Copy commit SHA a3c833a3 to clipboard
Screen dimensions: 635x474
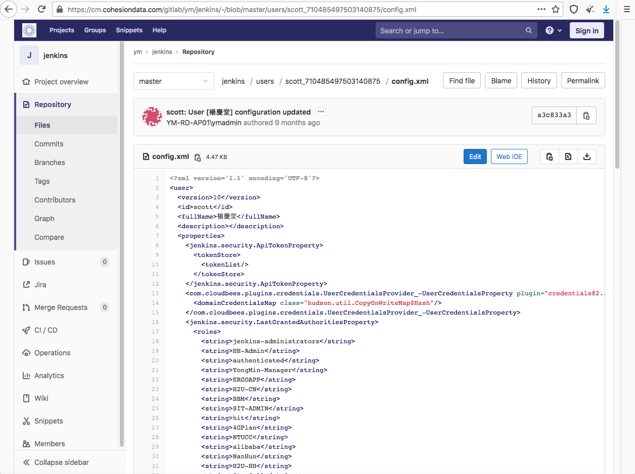[586, 115]
